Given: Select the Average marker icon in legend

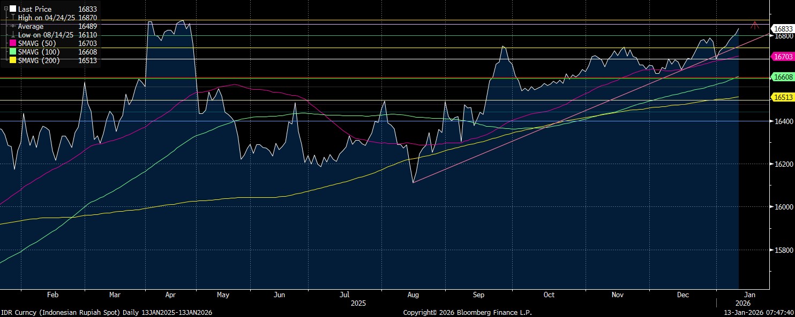Looking at the screenshot, I should pyautogui.click(x=13, y=26).
